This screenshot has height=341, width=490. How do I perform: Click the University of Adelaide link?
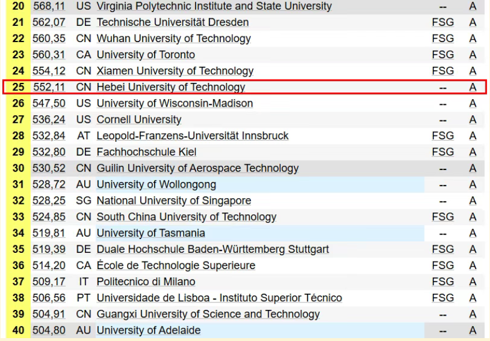[x=148, y=331]
